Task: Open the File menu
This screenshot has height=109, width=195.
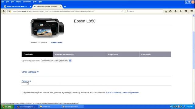Action: (3, 2)
